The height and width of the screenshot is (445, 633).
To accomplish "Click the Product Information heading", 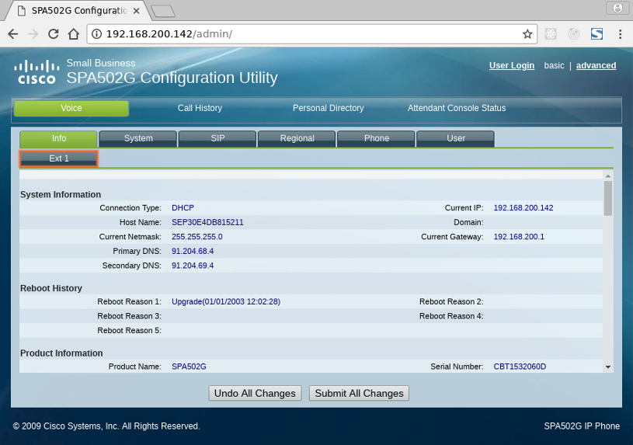I will pyautogui.click(x=61, y=353).
